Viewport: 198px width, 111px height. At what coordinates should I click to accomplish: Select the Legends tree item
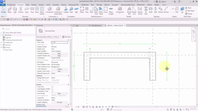point(8,38)
